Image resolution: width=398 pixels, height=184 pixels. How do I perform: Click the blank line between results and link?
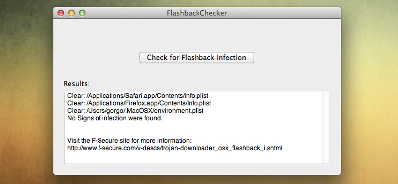click(x=193, y=129)
